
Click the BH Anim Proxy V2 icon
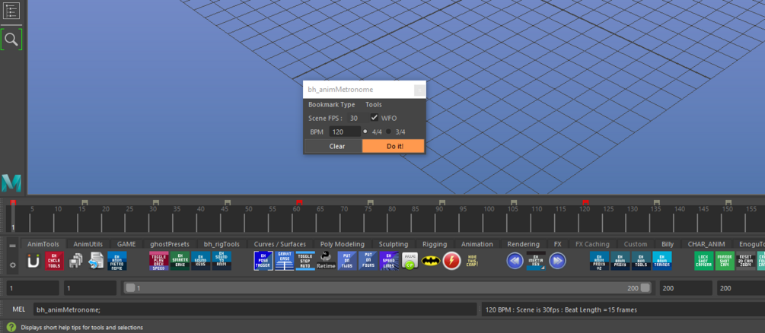click(x=599, y=261)
